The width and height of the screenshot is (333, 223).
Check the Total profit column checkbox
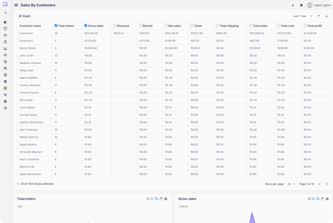point(305,26)
